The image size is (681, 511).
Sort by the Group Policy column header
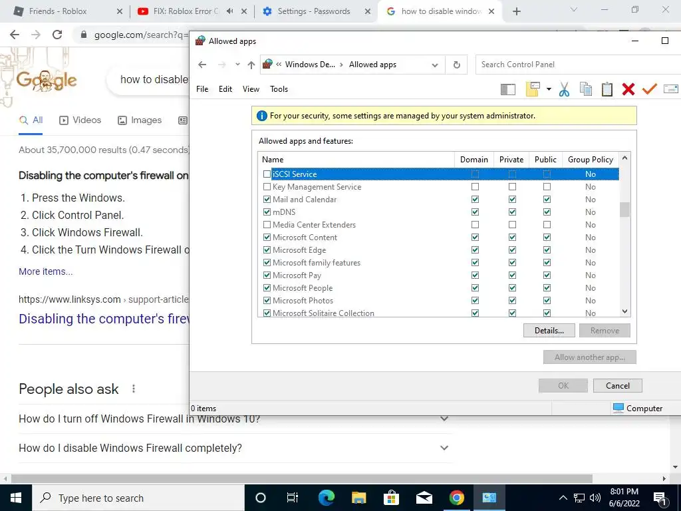tap(591, 160)
